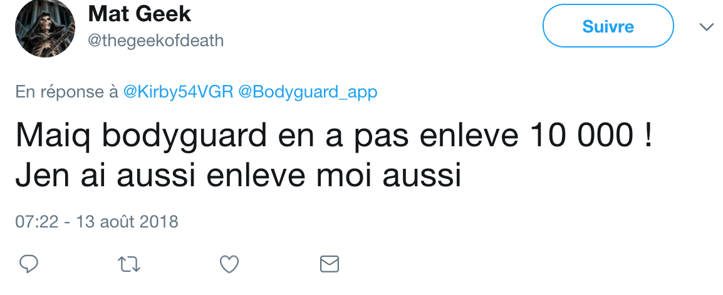The width and height of the screenshot is (723, 295).
Task: Click the 'En réponse à' label
Action: pos(67,92)
